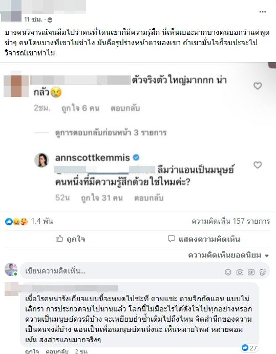
Task: Like the first comment with the heart icon
Action: tap(258, 86)
